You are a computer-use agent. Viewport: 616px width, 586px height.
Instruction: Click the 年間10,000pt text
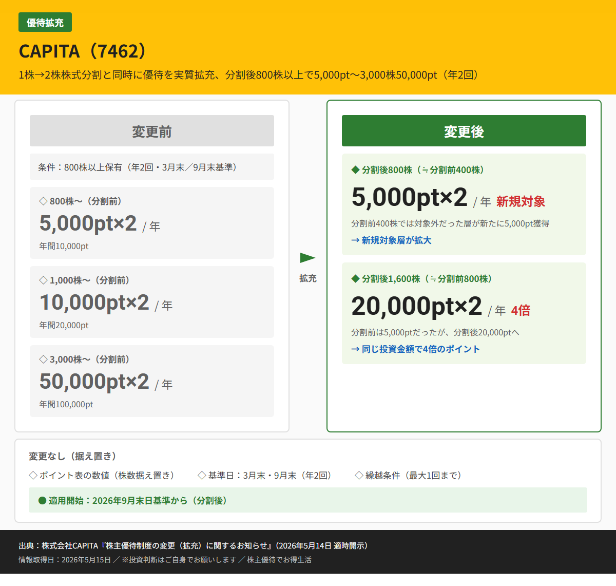(64, 246)
